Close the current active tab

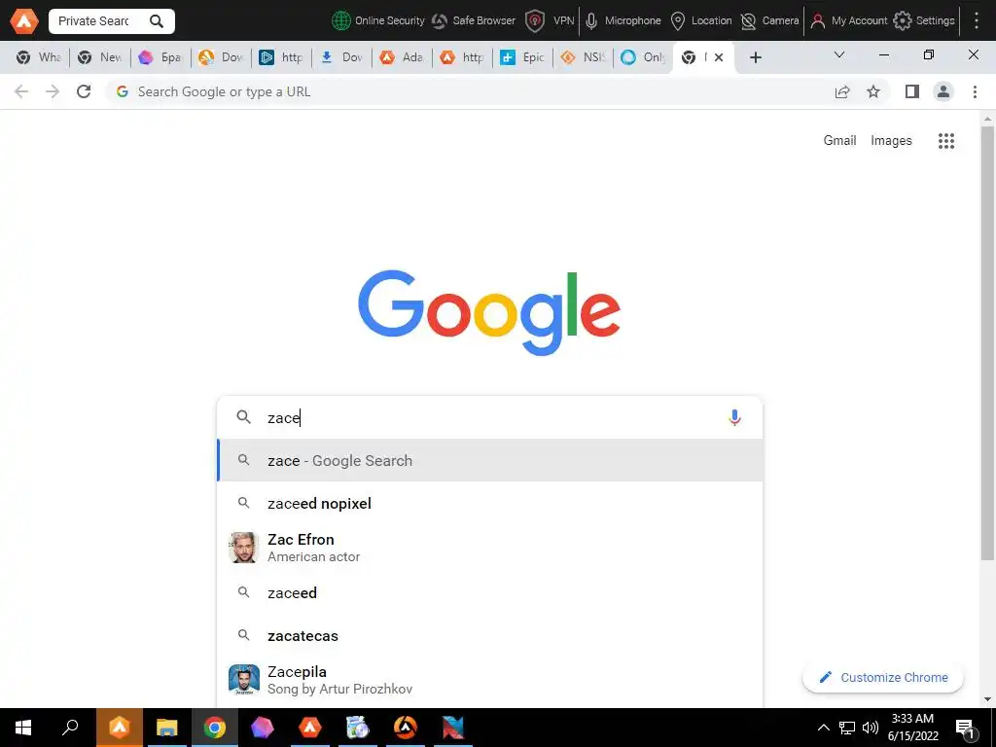click(719, 57)
